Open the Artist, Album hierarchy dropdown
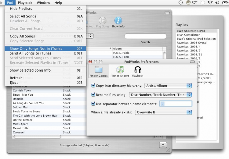 [x=168, y=86]
